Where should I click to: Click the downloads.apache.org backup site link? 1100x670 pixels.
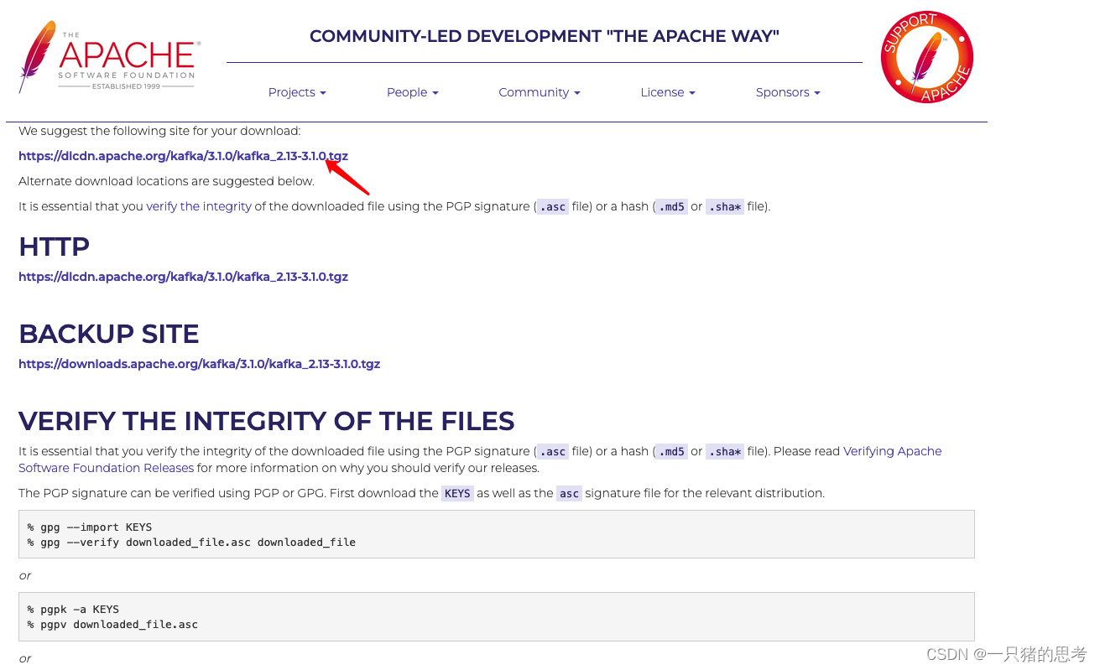pos(199,364)
